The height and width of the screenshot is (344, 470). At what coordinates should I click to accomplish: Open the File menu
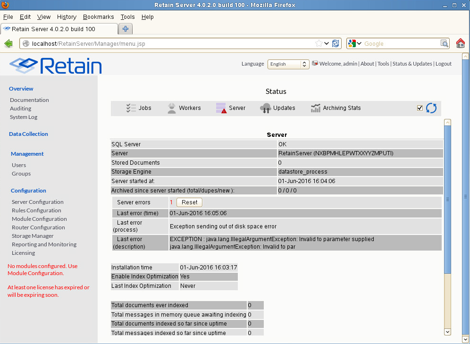pos(8,17)
